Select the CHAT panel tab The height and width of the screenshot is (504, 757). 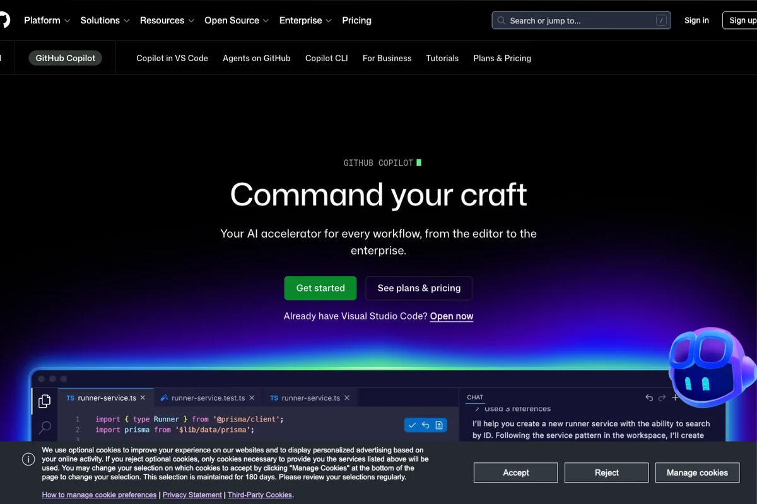tap(475, 398)
